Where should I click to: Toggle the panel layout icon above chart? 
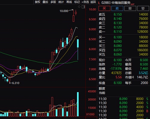point(83,7)
